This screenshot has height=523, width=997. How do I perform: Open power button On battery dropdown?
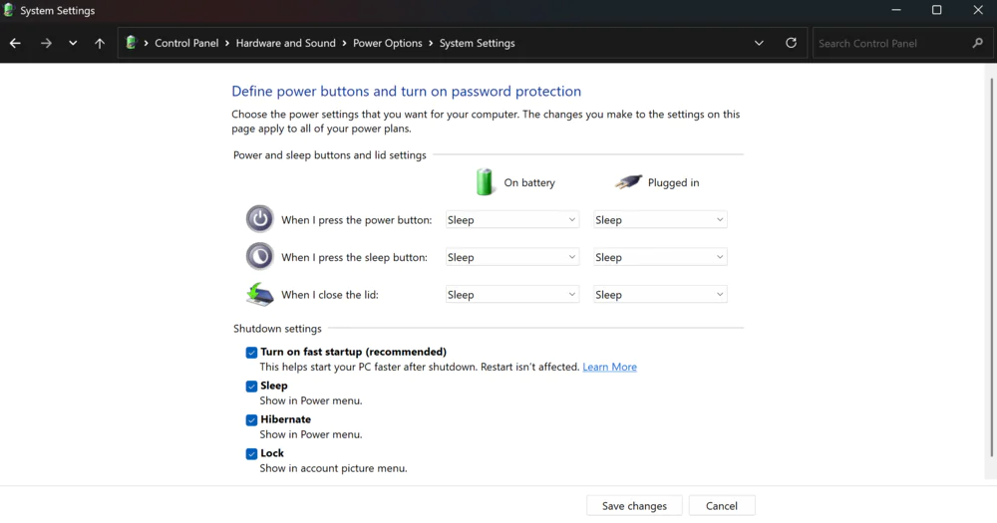(511, 220)
